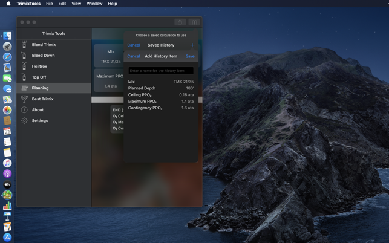Select Top Off tank icon

[24, 77]
